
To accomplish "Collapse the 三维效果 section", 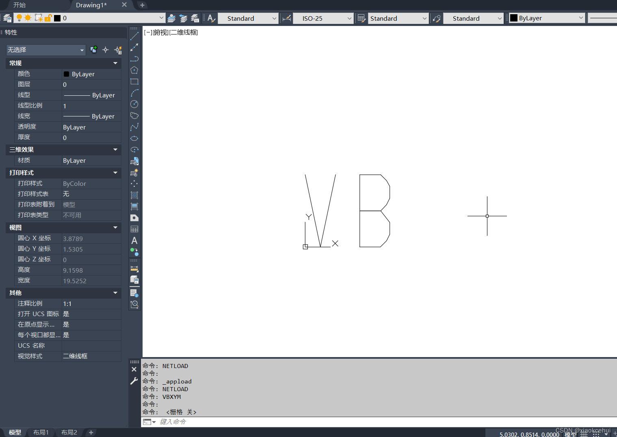I will [x=115, y=150].
